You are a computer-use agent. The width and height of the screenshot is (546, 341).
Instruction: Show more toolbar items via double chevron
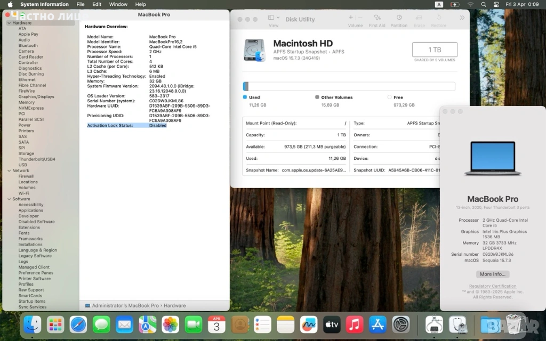coord(462,18)
